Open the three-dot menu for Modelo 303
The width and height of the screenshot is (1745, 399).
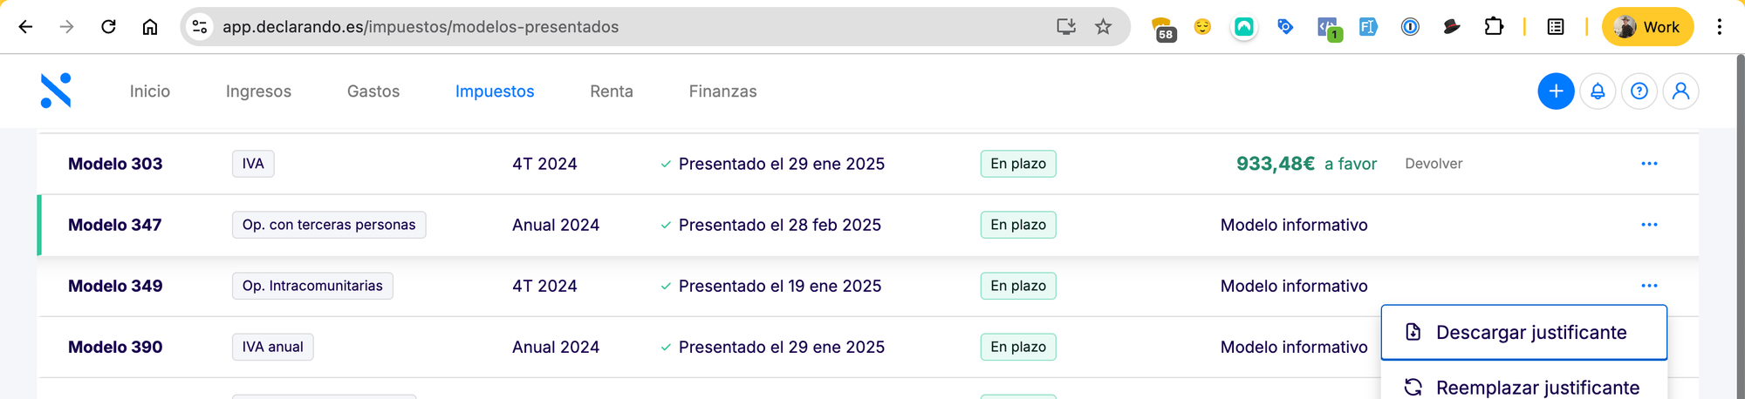click(1649, 164)
